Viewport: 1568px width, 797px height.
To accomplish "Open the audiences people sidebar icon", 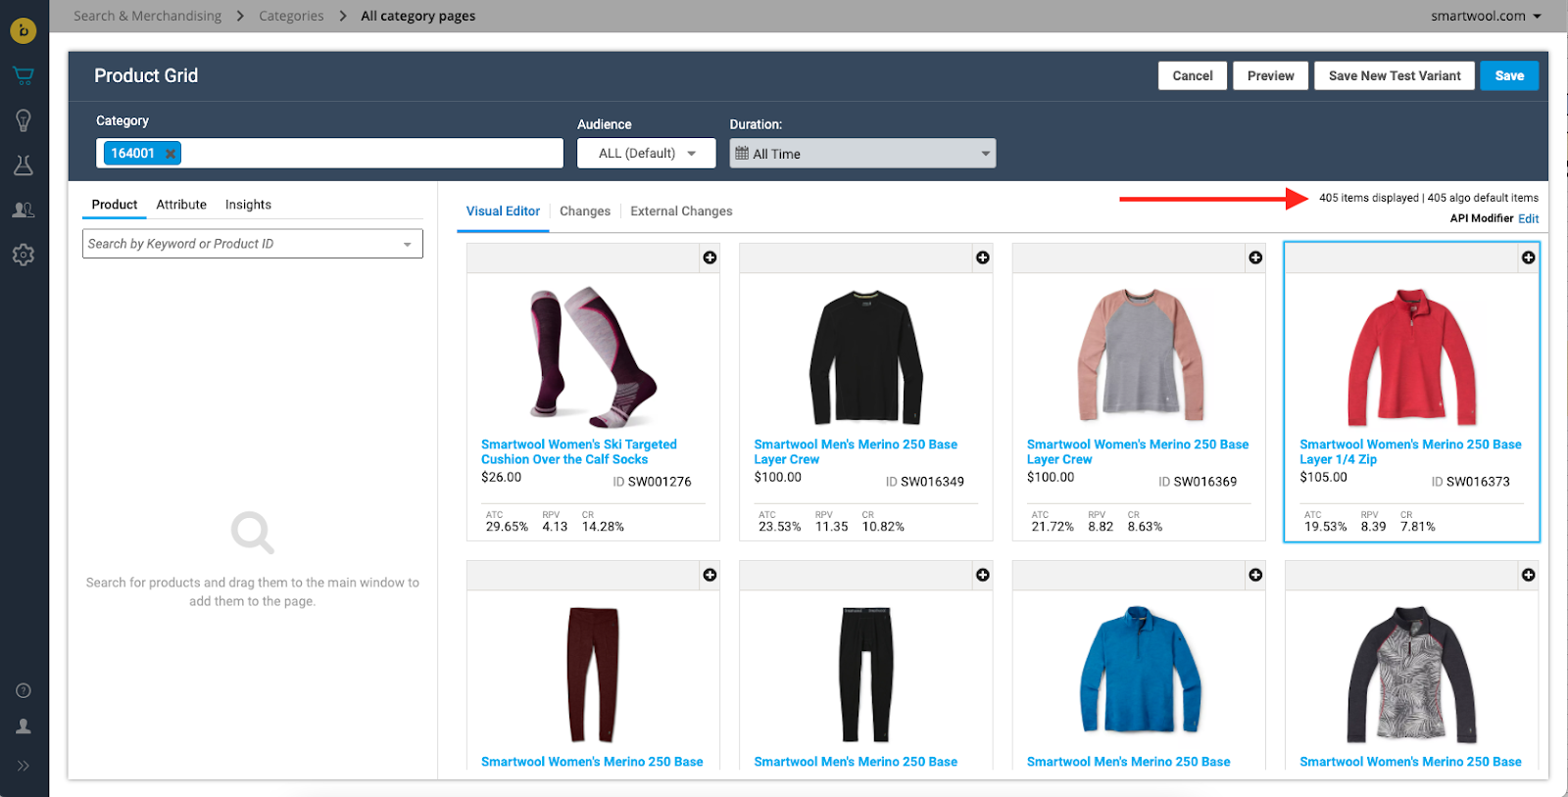I will click(x=24, y=210).
